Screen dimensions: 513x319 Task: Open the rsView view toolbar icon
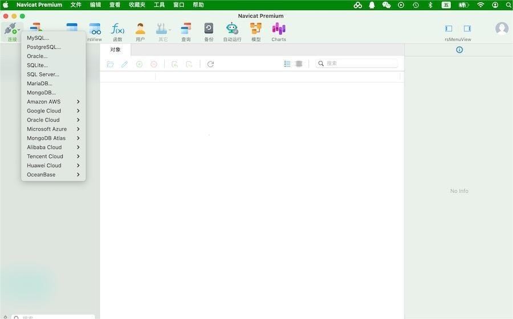click(x=95, y=28)
